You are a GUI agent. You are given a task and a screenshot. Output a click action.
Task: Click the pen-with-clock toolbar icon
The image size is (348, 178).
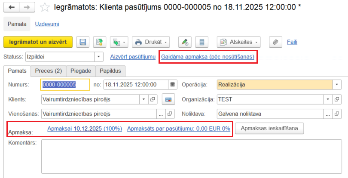[185, 42]
